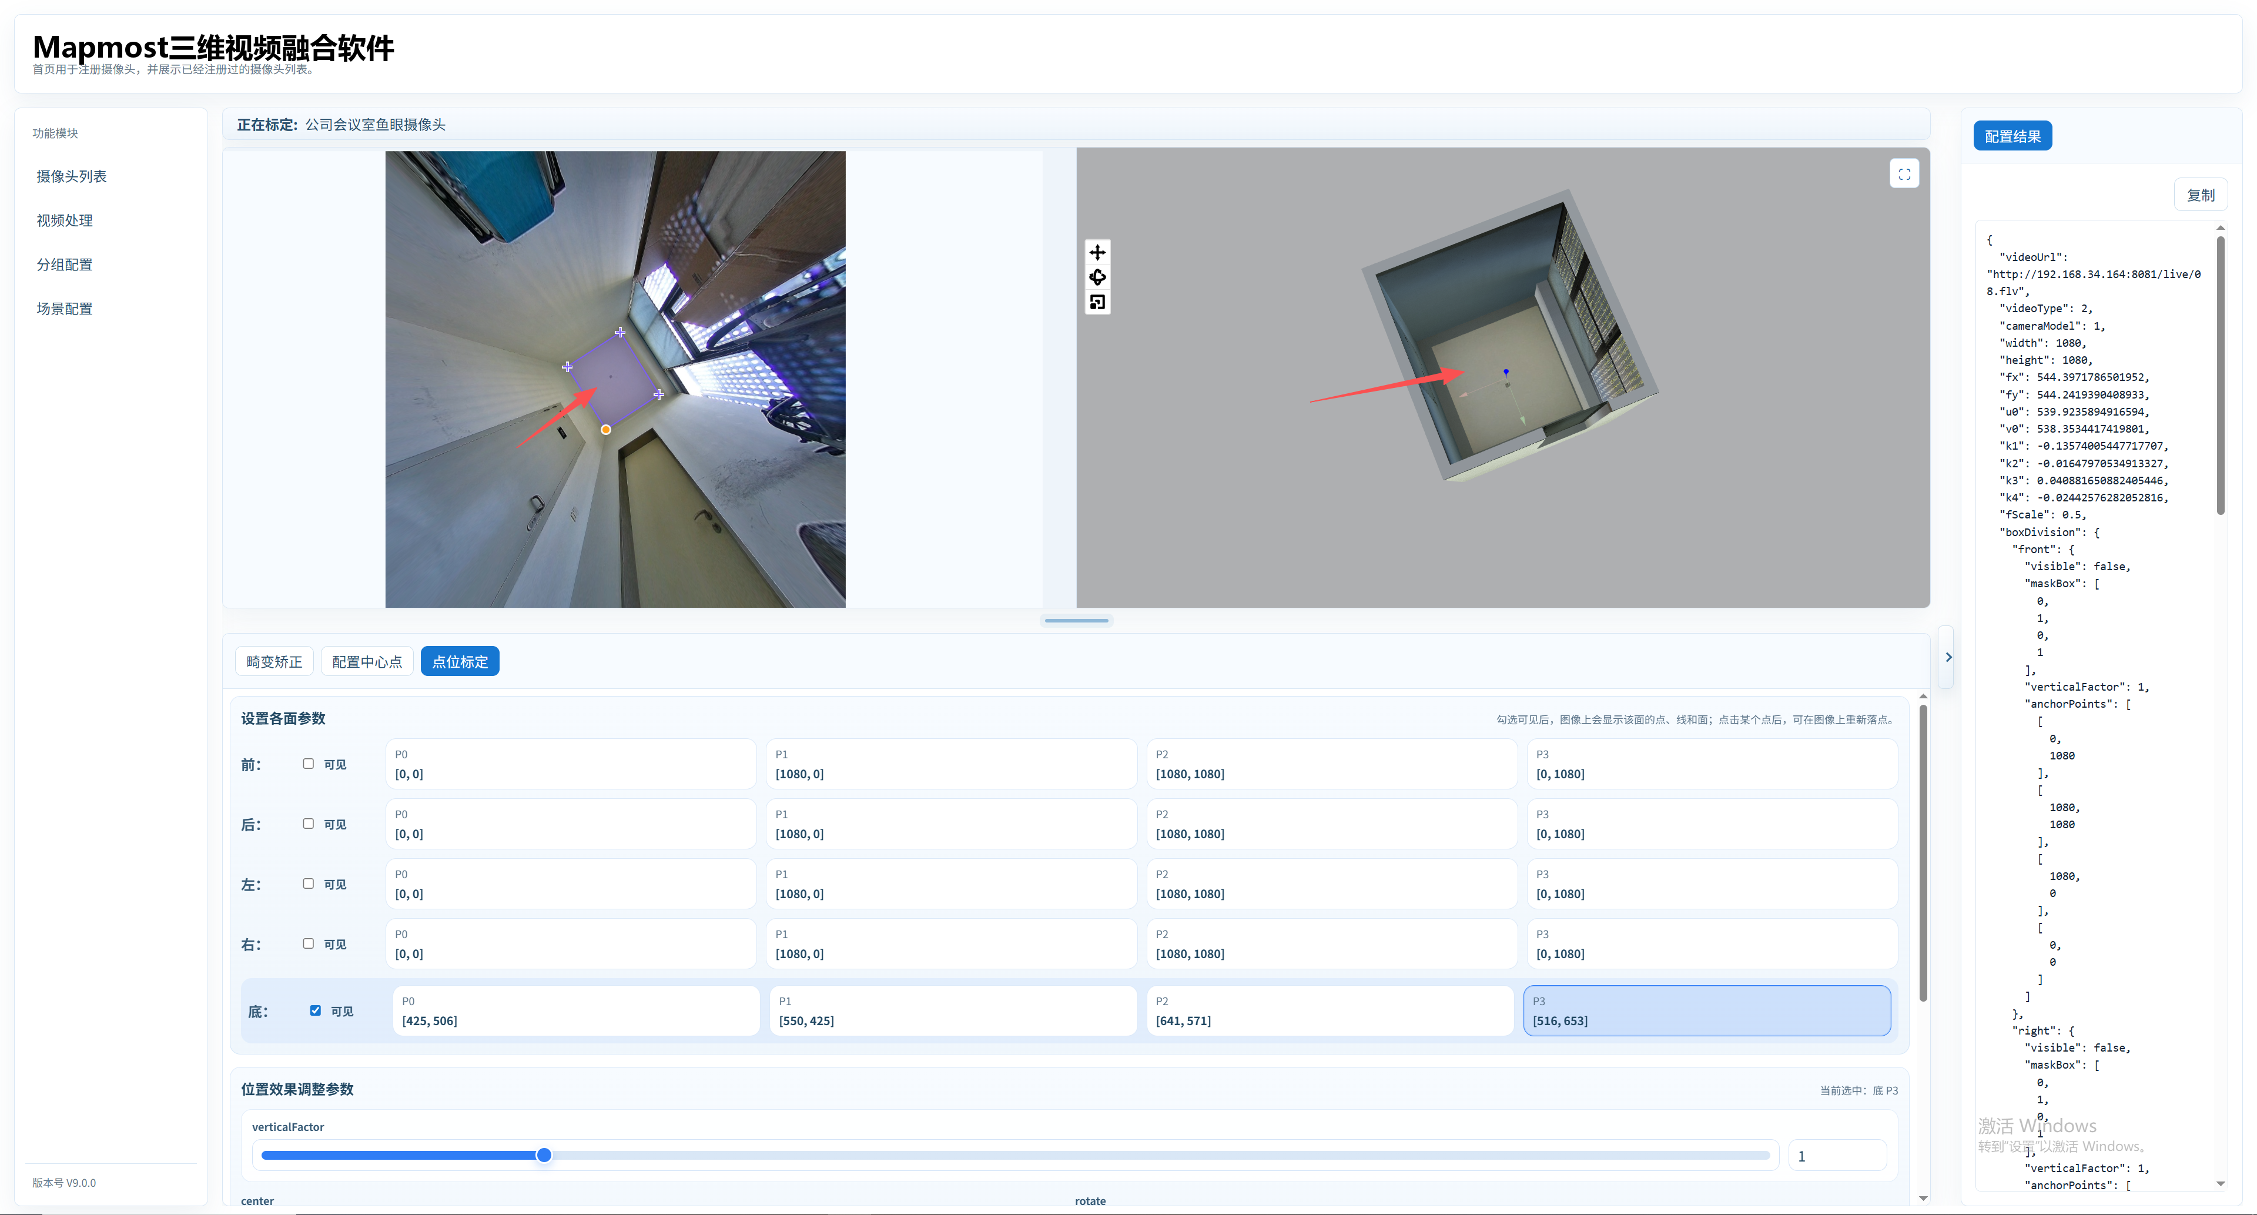This screenshot has height=1215, width=2257.
Task: Select the 右 row P1 point field
Action: [x=952, y=943]
